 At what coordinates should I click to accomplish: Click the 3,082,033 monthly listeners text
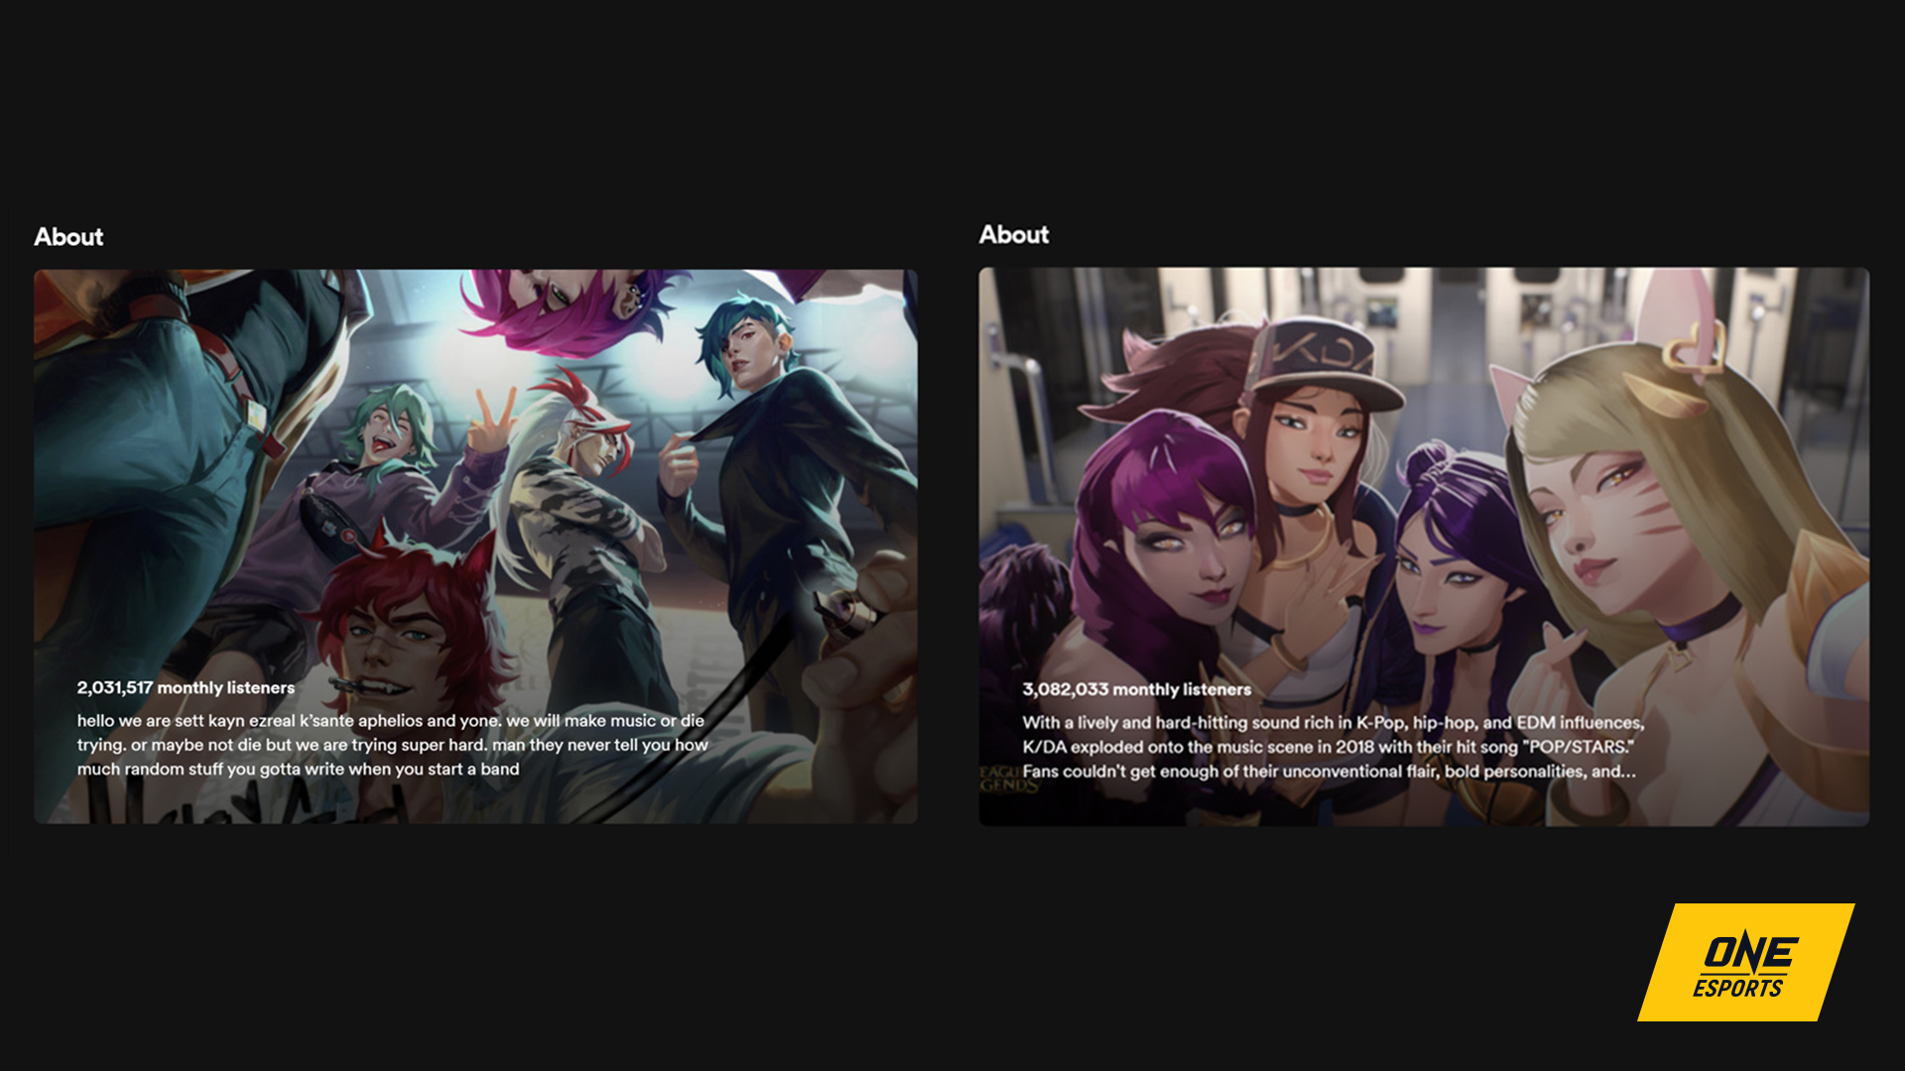click(x=1136, y=690)
